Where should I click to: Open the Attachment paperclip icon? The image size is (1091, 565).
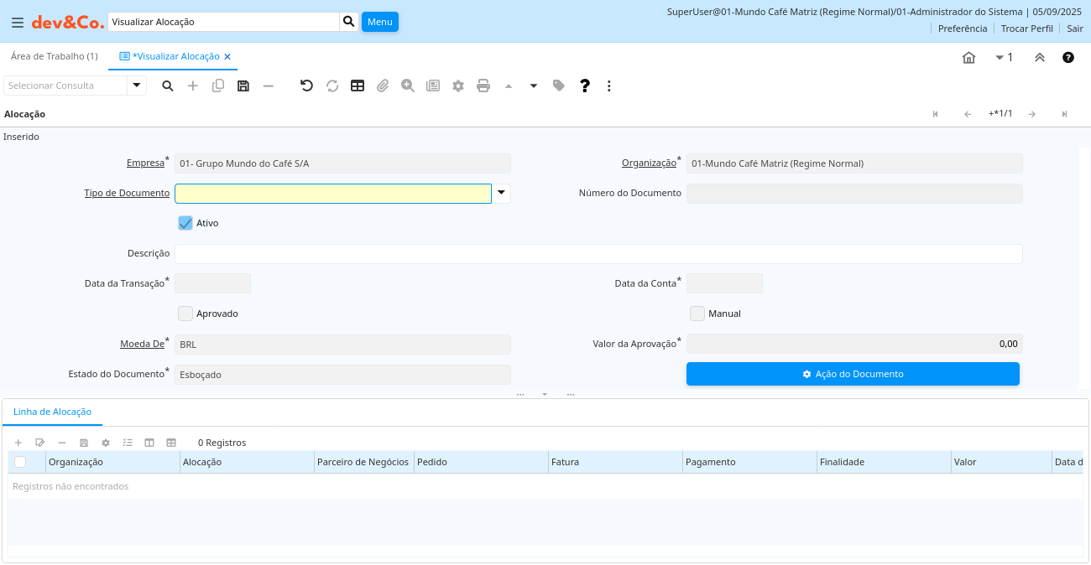point(383,86)
